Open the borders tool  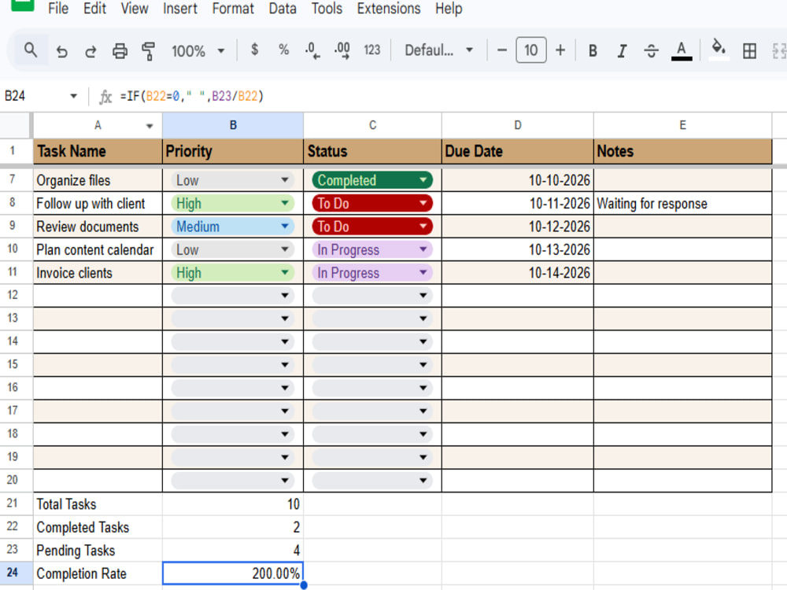pyautogui.click(x=749, y=50)
